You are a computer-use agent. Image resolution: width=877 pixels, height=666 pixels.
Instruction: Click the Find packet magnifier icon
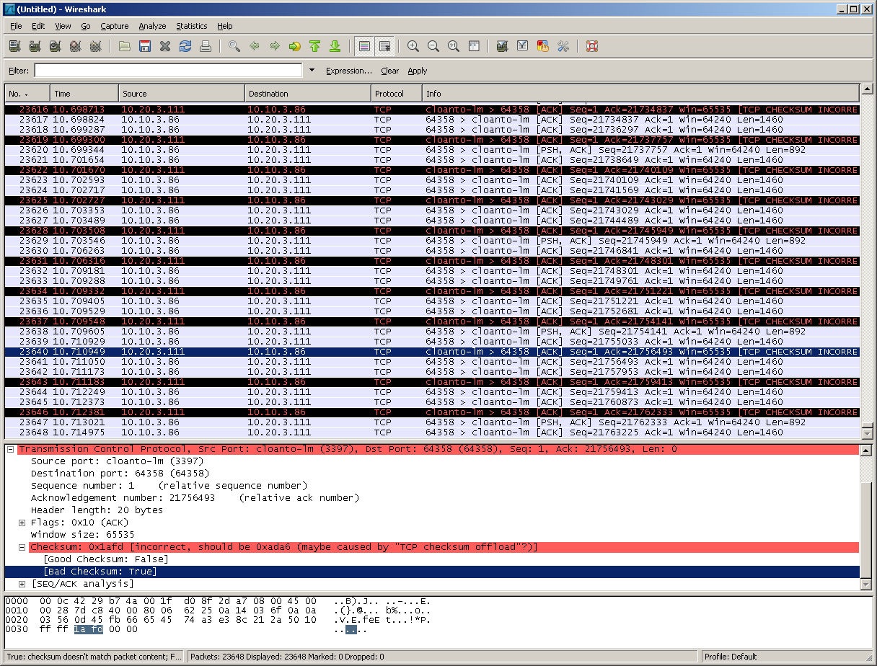point(234,46)
